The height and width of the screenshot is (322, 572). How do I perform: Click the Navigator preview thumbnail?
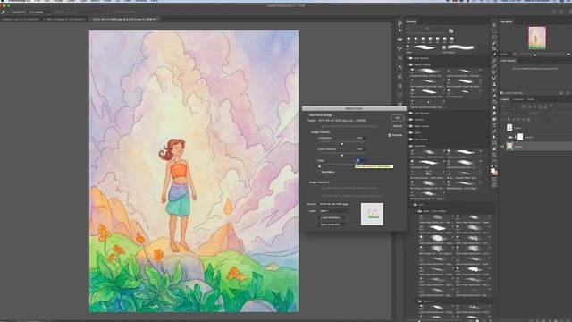click(x=537, y=38)
